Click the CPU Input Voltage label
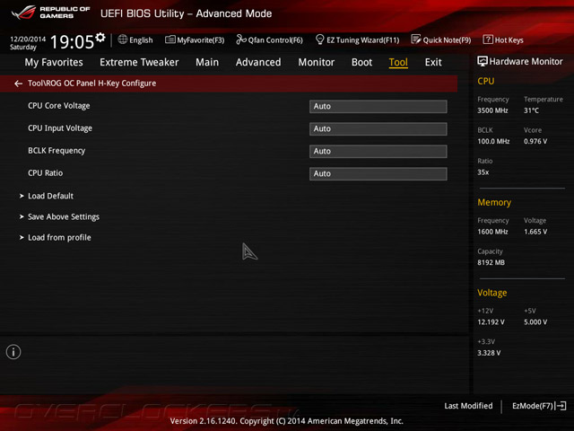The width and height of the screenshot is (574, 431). pyautogui.click(x=60, y=128)
